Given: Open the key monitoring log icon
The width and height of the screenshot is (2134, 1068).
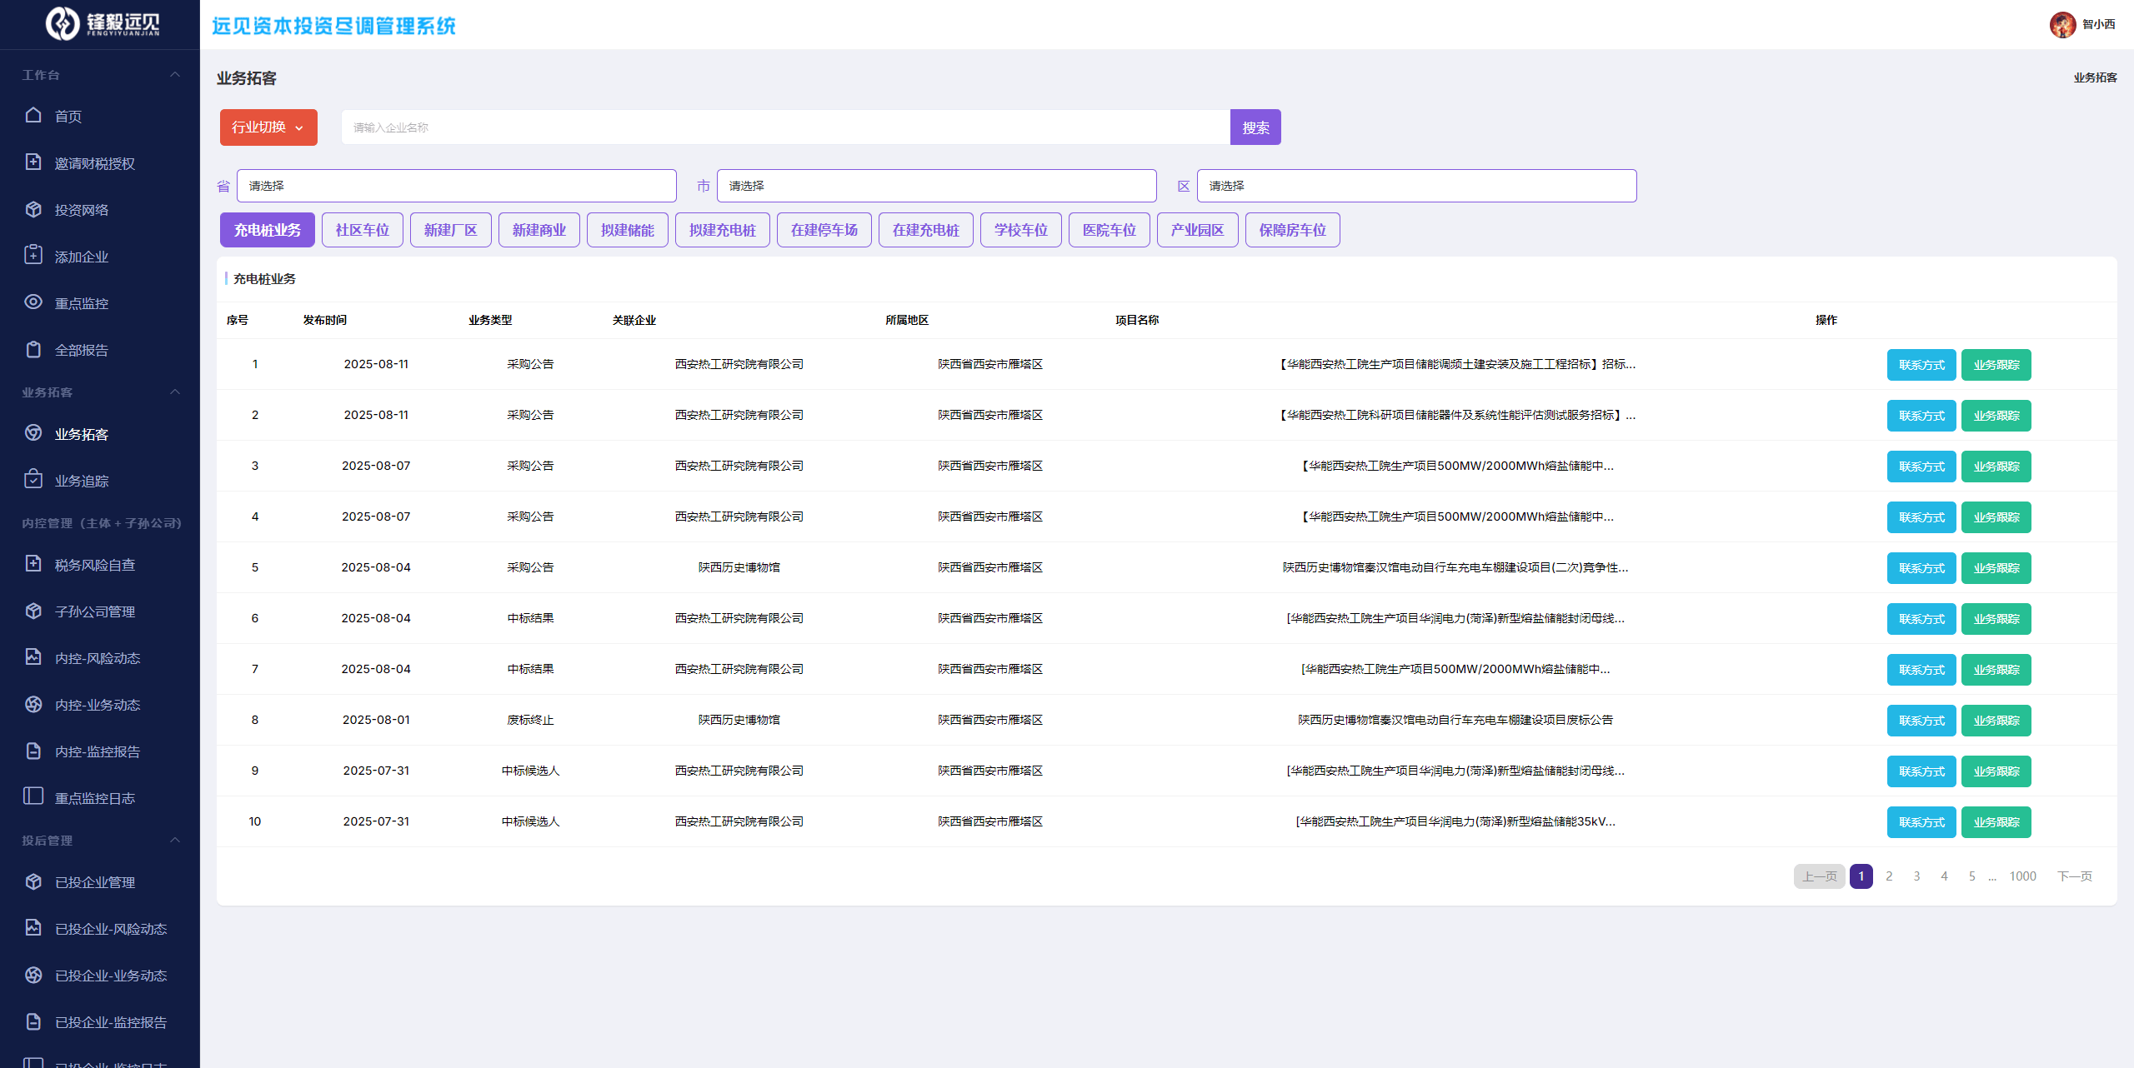Looking at the screenshot, I should [x=33, y=796].
